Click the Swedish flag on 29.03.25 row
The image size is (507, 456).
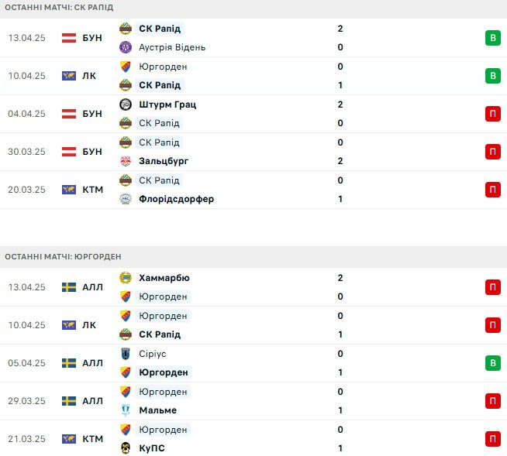click(x=69, y=401)
